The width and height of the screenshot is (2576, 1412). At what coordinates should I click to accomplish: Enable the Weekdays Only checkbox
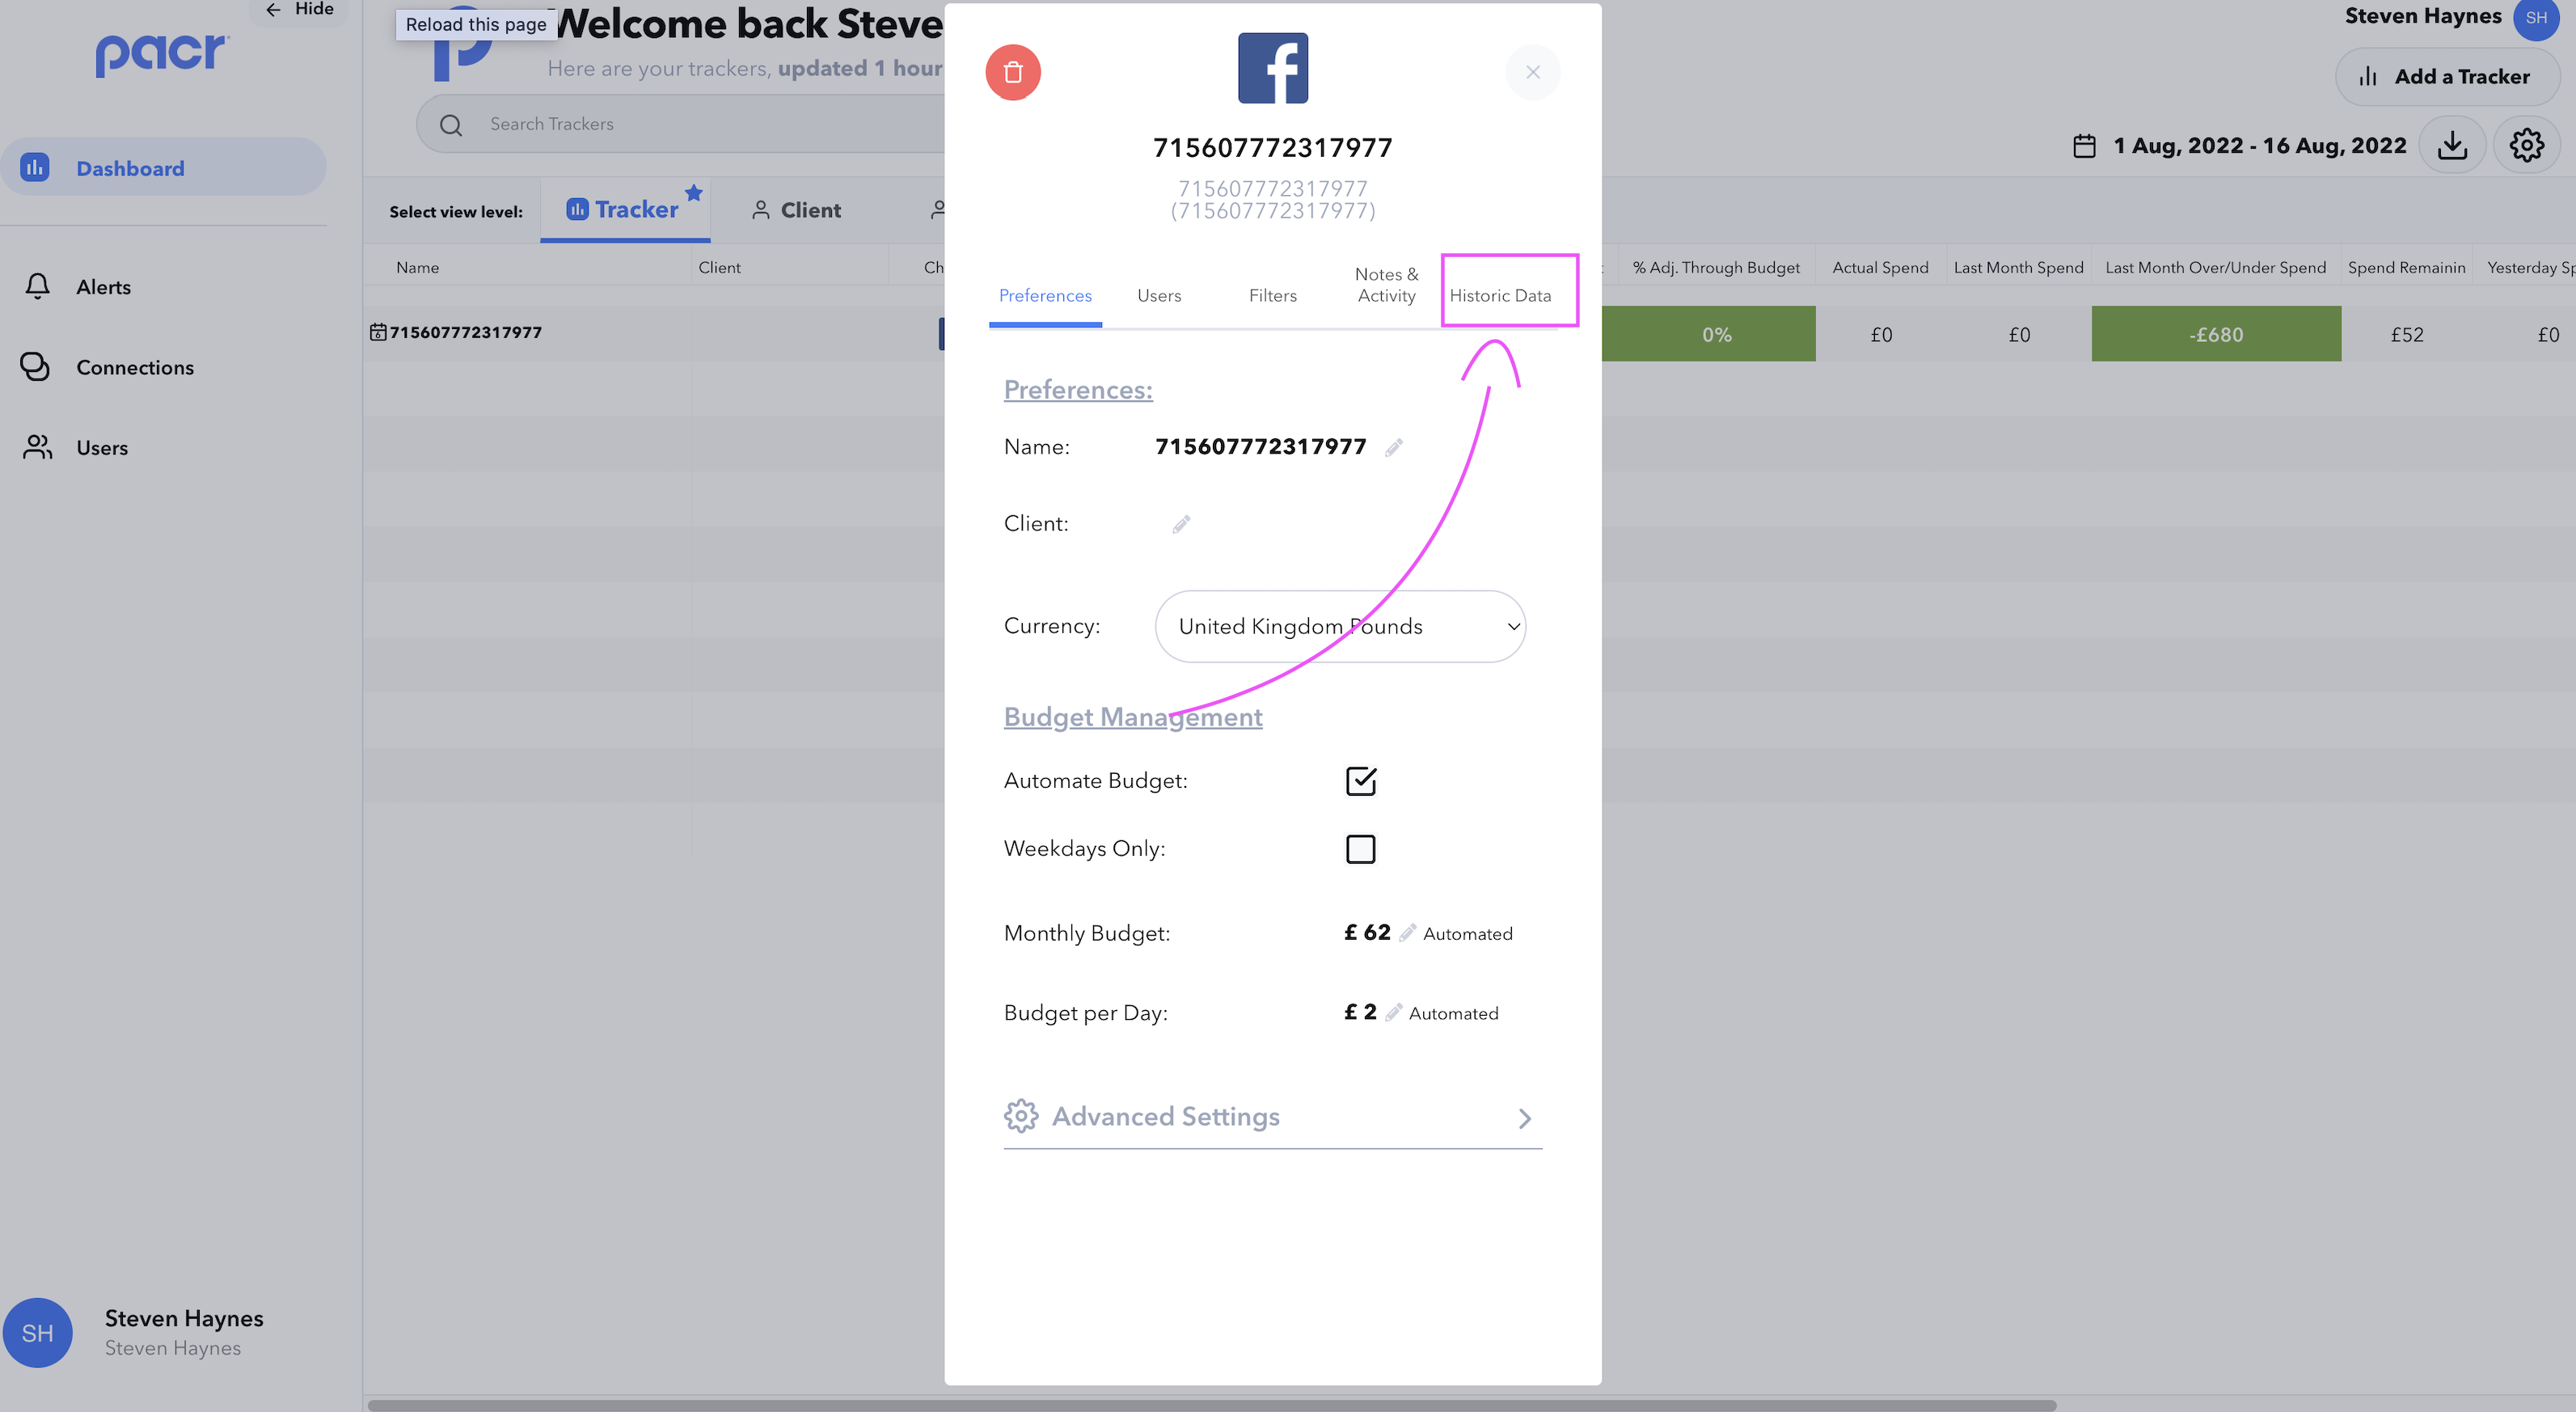[1360, 849]
